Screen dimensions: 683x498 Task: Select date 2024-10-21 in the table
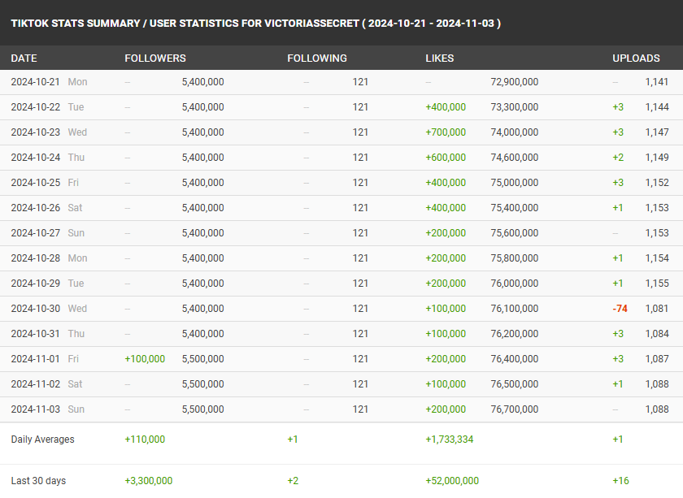click(x=35, y=82)
